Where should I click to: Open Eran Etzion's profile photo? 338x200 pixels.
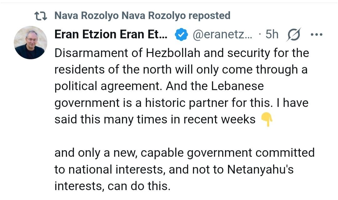(x=31, y=42)
